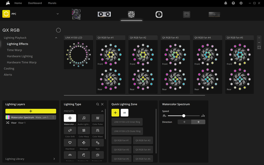
Task: Collapse the PRESETS list
Action: pyautogui.click(x=102, y=111)
